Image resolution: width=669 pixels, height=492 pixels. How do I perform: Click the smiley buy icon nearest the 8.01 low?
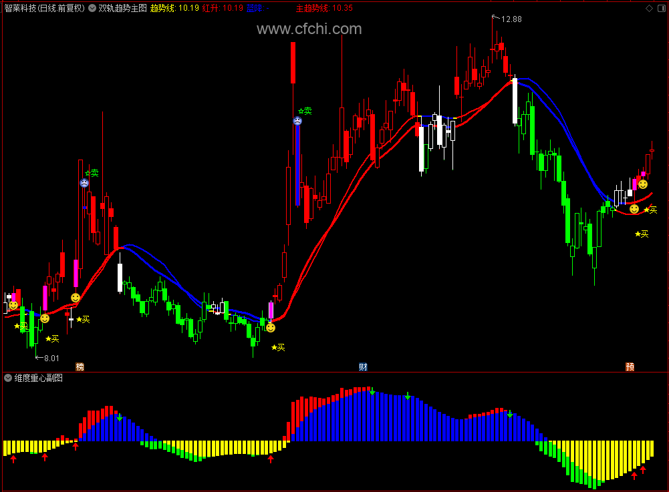click(x=45, y=318)
